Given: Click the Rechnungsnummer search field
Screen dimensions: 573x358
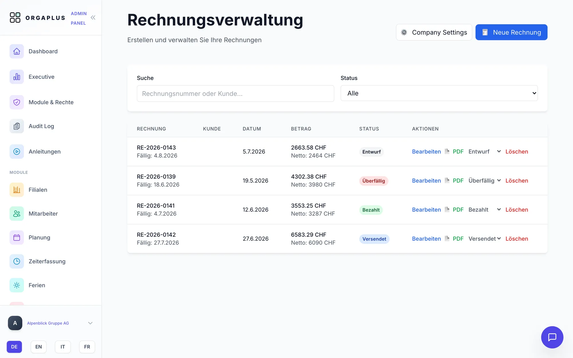Looking at the screenshot, I should point(236,93).
